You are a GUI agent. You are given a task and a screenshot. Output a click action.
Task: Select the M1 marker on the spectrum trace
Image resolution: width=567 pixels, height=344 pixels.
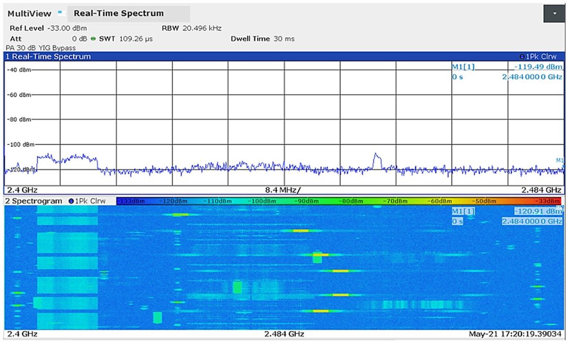pos(560,161)
